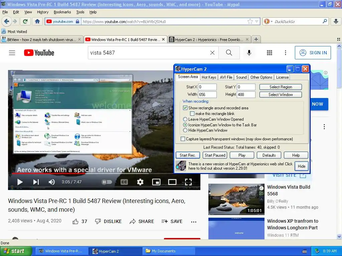Switch to miniplayer icon
342x256 pixels.
156,182
